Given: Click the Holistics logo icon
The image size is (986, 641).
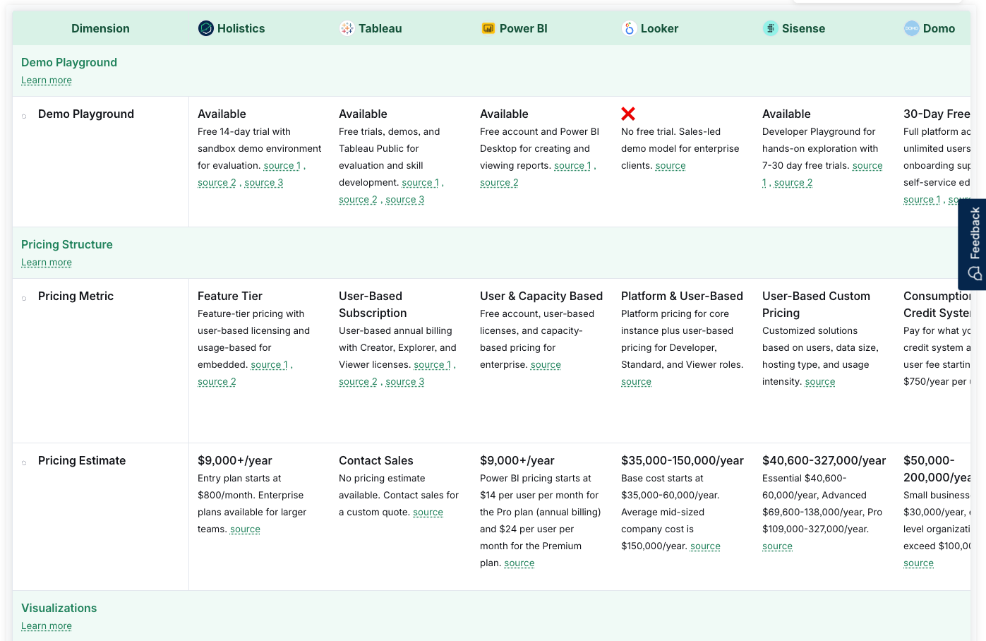Looking at the screenshot, I should (206, 28).
